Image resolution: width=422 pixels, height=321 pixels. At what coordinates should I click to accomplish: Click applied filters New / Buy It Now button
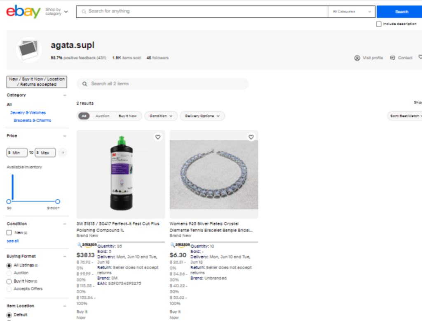37,82
